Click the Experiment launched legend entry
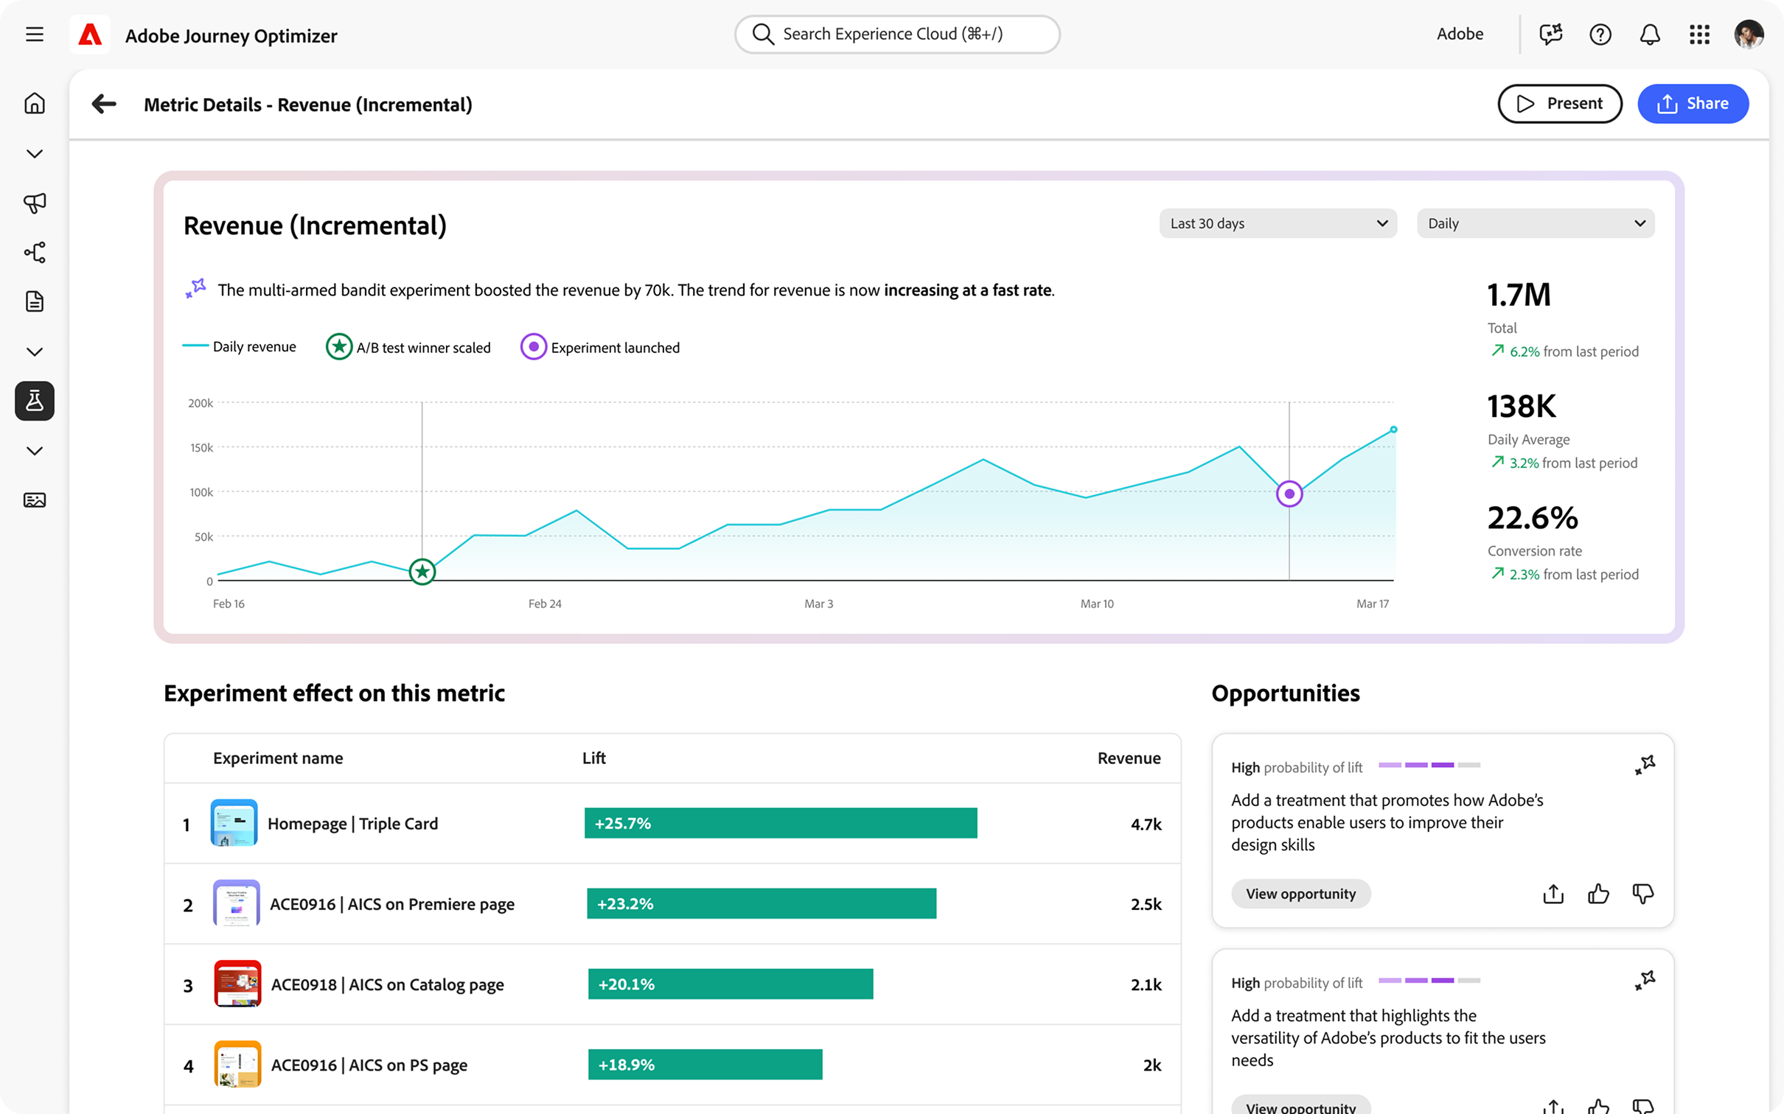The height and width of the screenshot is (1114, 1784). [x=600, y=347]
